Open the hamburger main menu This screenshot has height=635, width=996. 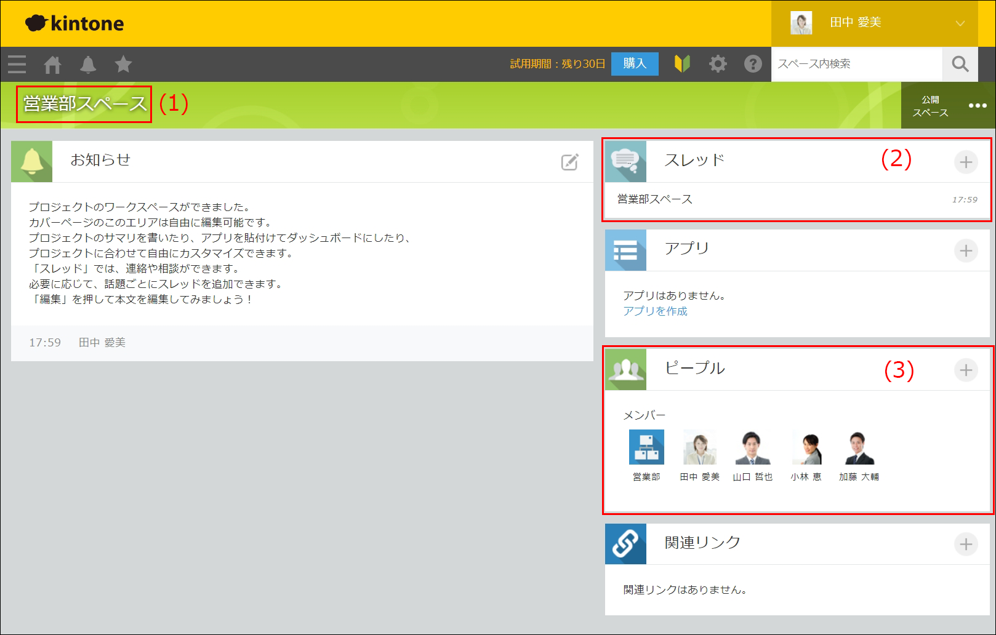pyautogui.click(x=17, y=64)
